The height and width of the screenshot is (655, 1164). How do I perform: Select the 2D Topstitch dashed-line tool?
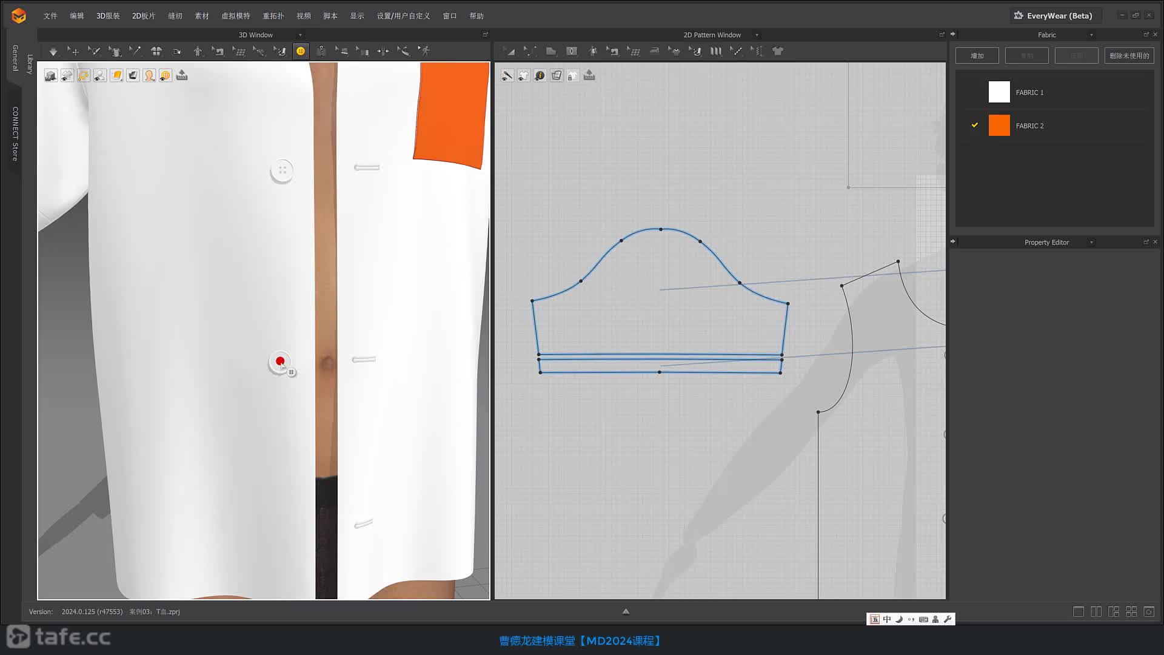click(737, 52)
